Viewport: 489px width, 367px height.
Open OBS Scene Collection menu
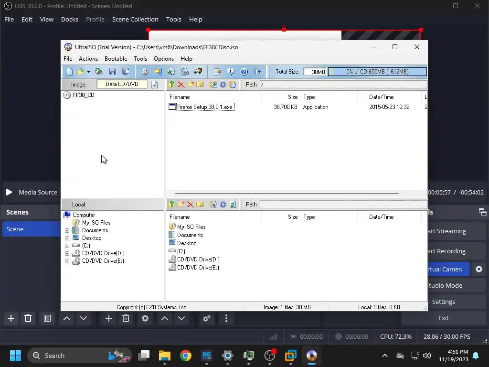[x=135, y=19]
